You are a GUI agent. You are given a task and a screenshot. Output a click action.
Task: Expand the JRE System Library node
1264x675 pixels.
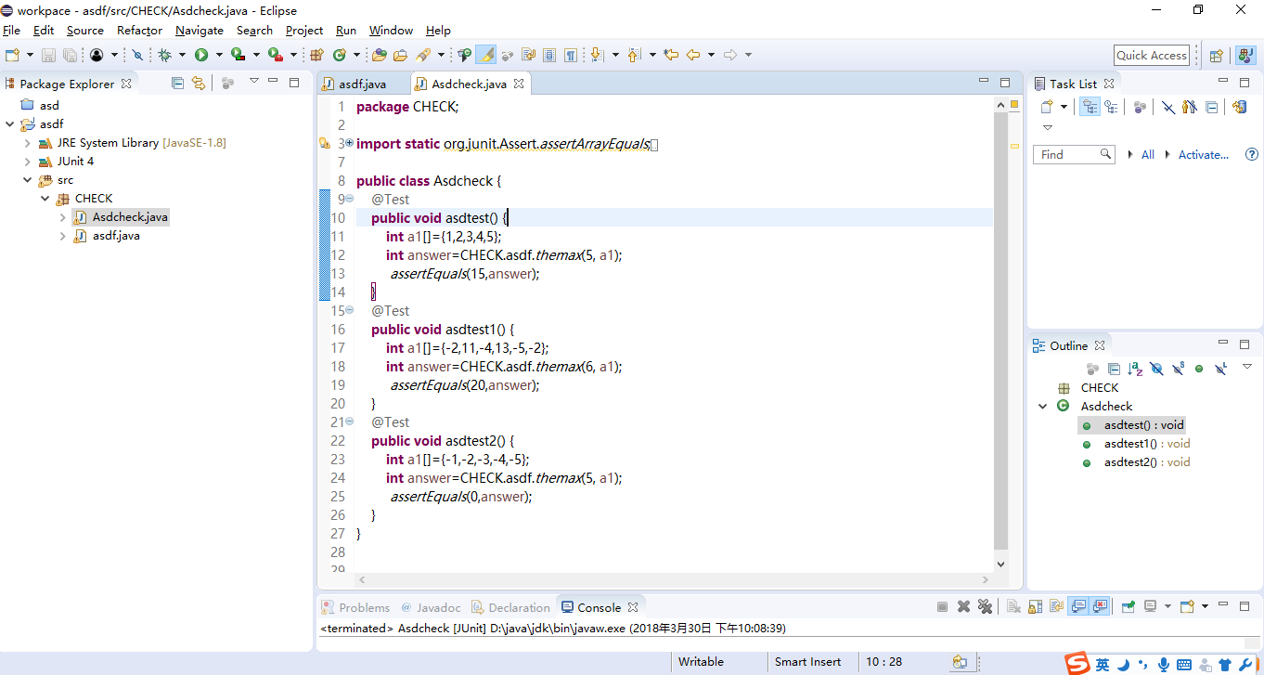click(x=27, y=143)
